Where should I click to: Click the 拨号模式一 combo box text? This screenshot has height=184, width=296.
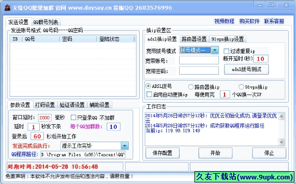(x=195, y=50)
